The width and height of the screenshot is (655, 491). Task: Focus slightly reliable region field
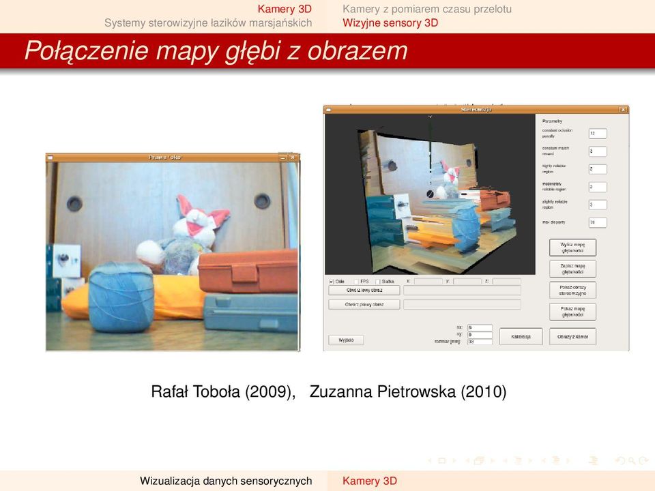tap(598, 205)
